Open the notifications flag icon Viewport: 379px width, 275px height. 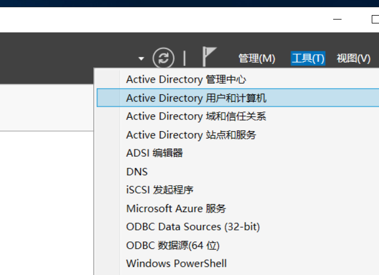tap(209, 56)
